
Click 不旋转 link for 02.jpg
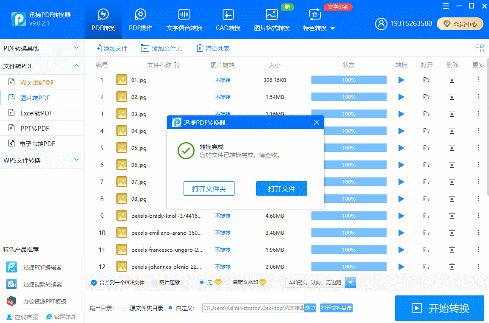[x=222, y=97]
